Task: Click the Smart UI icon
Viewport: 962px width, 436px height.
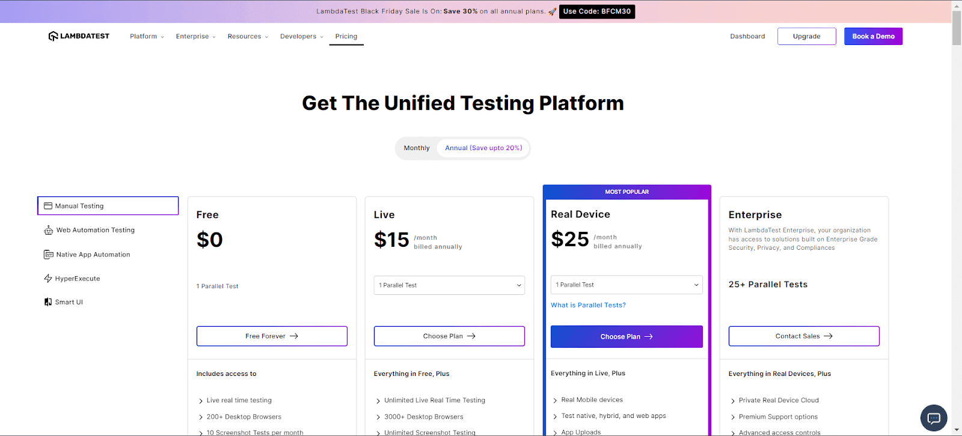Action: point(48,302)
